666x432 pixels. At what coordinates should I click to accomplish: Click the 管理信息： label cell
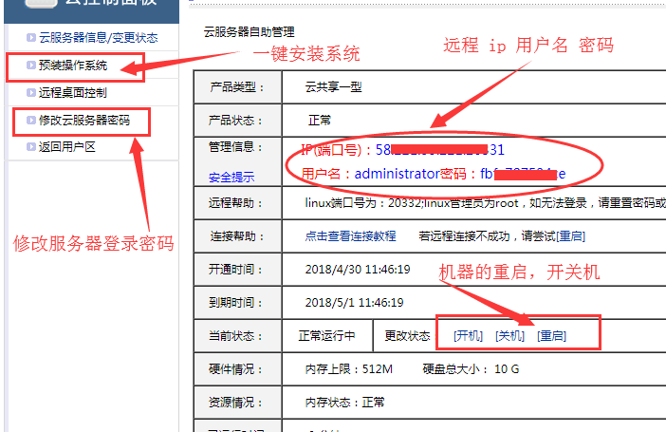point(237,161)
